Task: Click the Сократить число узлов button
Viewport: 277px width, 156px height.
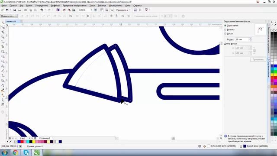Action: tap(146, 16)
